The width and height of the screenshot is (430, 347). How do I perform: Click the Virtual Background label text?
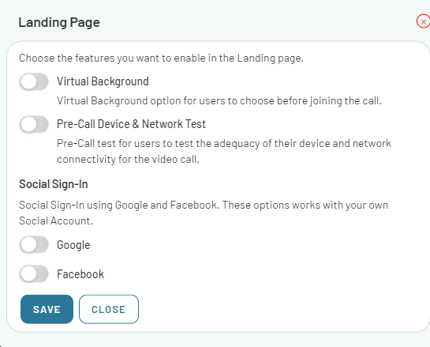(x=103, y=81)
